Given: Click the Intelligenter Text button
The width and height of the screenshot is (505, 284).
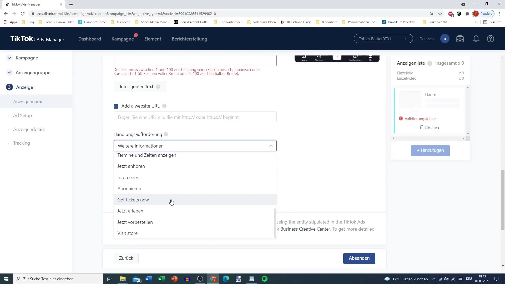Looking at the screenshot, I should pos(140,87).
